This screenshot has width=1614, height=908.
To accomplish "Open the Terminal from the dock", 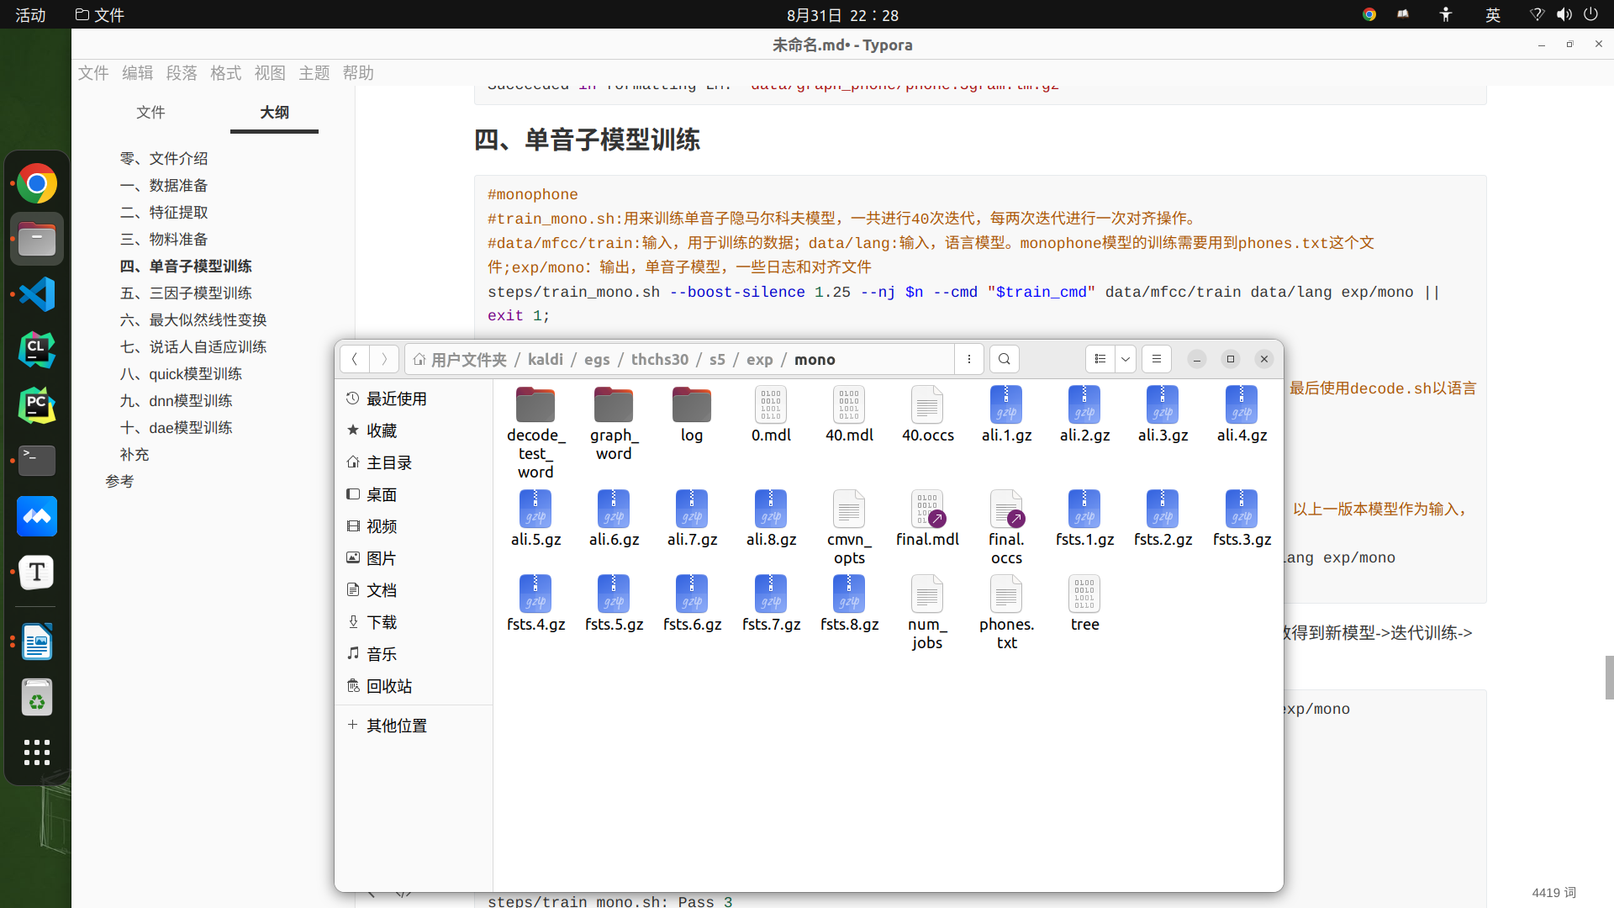I will [x=37, y=461].
